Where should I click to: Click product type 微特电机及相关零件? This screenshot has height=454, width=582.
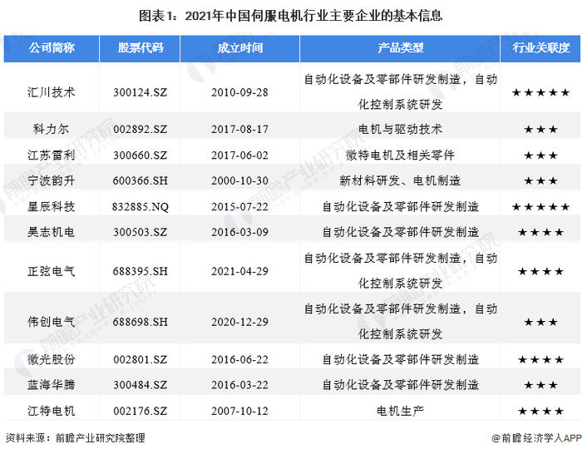click(400, 155)
